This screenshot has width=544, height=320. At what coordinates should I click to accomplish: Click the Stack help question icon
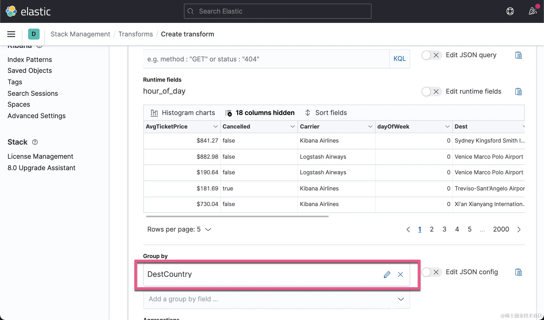pos(35,142)
